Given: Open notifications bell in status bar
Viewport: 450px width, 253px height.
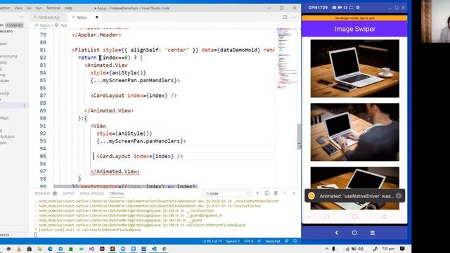Looking at the screenshot, I should (x=295, y=241).
